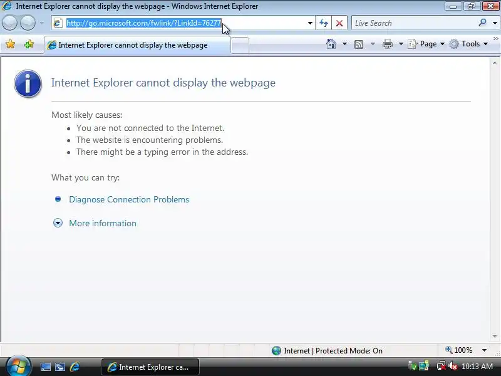501x376 pixels.
Task: Click the Add to Favorites icon
Action: 29,44
